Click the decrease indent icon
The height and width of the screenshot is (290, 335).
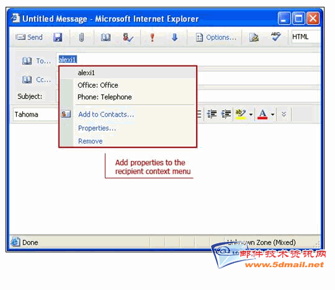pos(212,114)
